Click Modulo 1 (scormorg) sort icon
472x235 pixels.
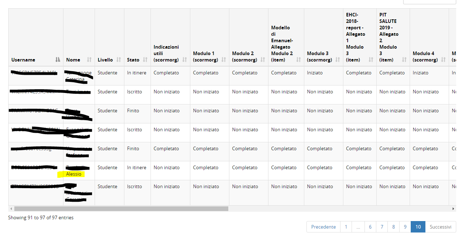[224, 60]
